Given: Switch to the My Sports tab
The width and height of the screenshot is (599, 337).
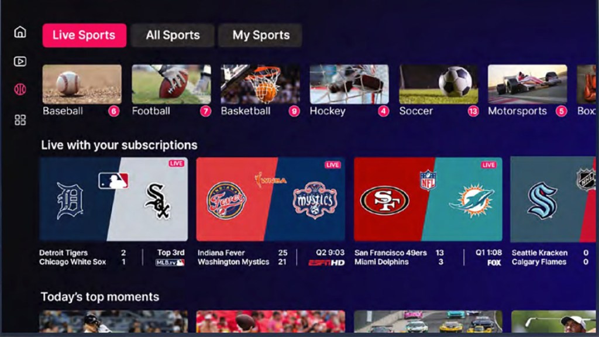Looking at the screenshot, I should coord(260,35).
